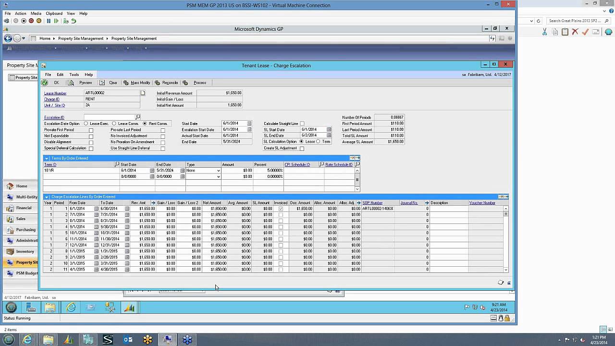This screenshot has height=346, width=615.
Task: Enable No Invoiced Adjustment checkbox
Action: [163, 136]
